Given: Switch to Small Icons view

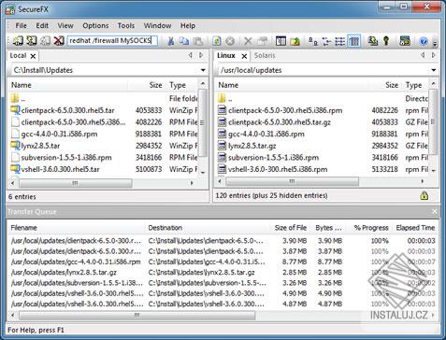Looking at the screenshot, I should pyautogui.click(x=326, y=41).
